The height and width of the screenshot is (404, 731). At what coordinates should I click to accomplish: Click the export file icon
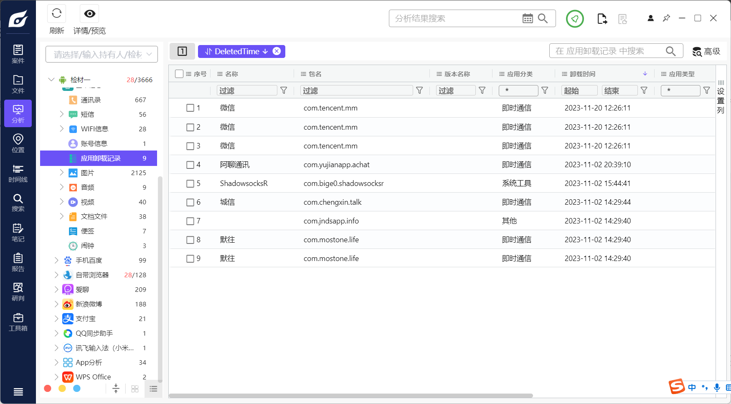pyautogui.click(x=602, y=19)
